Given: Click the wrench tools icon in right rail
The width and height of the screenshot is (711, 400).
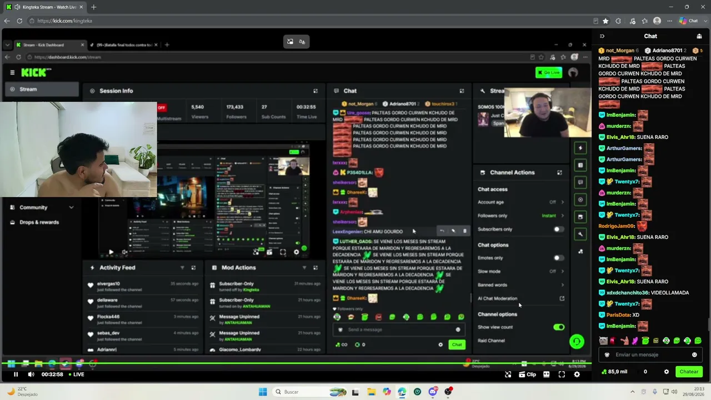Looking at the screenshot, I should [580, 234].
